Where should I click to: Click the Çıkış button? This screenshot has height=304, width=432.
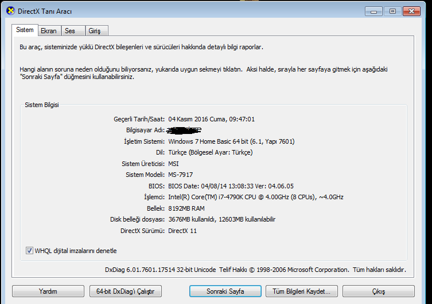click(378, 291)
